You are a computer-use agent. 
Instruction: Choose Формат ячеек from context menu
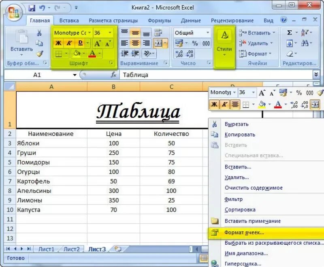click(266, 233)
